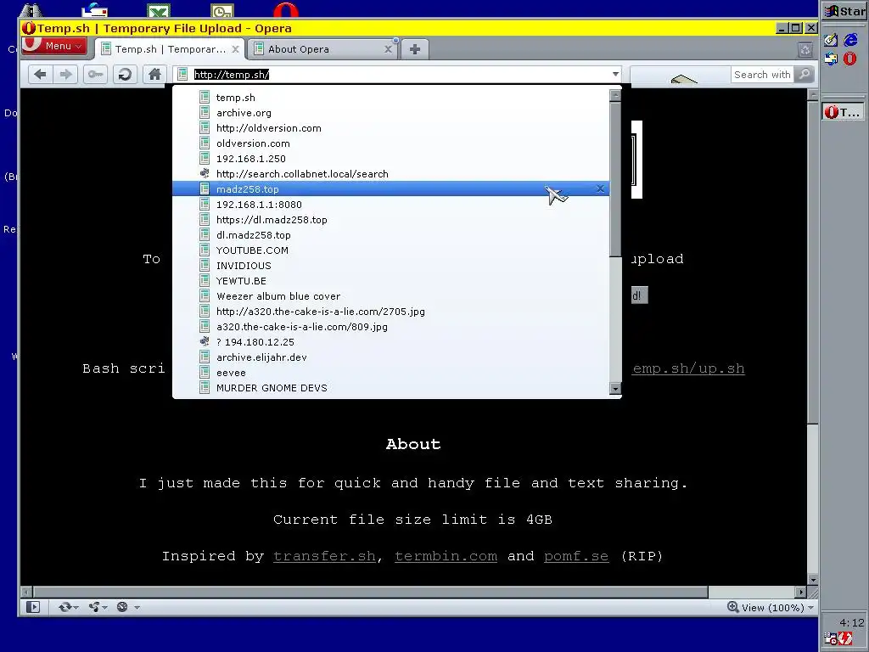
Task: Click the Back navigation arrow
Action: pyautogui.click(x=40, y=75)
